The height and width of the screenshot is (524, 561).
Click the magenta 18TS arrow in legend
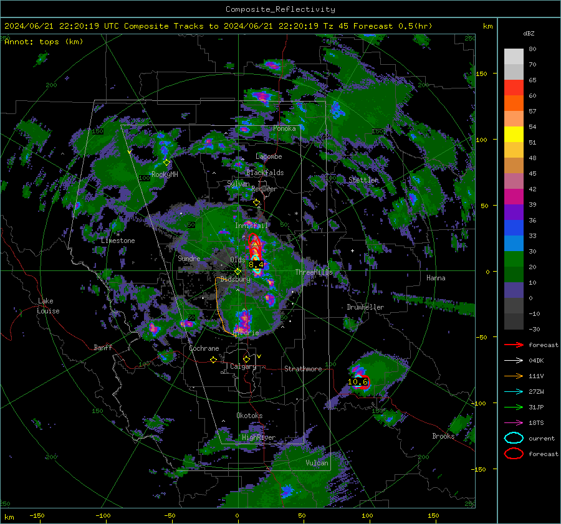click(514, 423)
